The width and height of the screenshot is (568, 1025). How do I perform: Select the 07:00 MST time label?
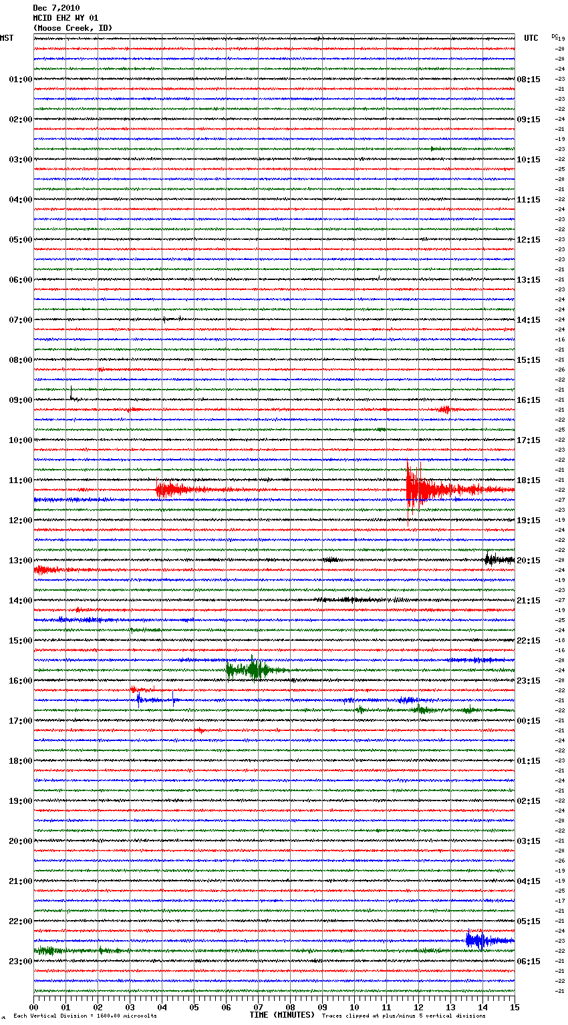(x=21, y=320)
